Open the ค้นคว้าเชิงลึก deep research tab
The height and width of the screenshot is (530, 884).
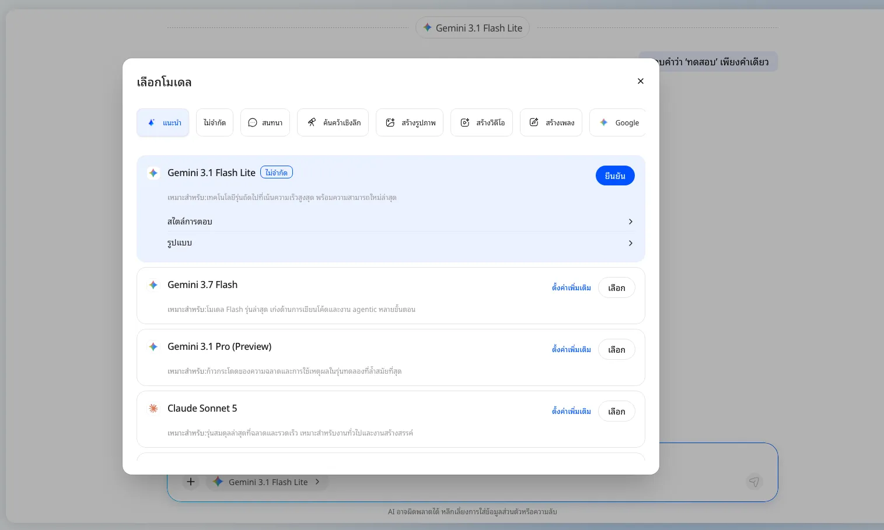pyautogui.click(x=333, y=122)
